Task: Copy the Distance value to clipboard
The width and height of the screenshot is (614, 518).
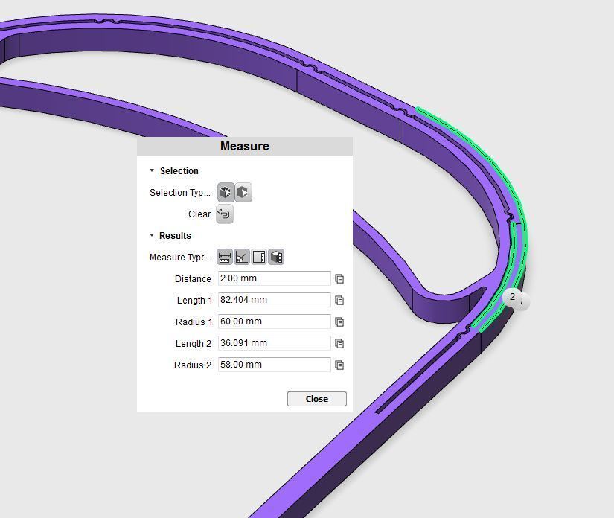Action: (x=339, y=279)
